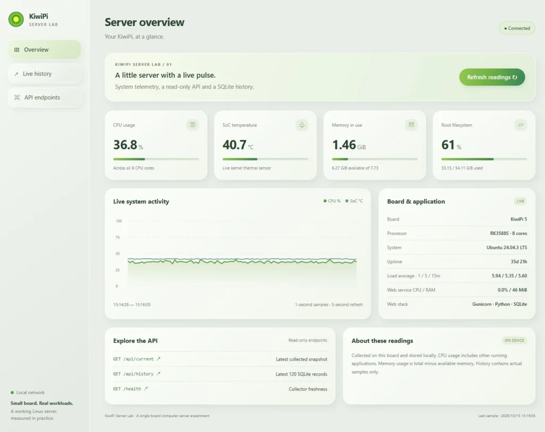Screen dimensions: 545x432
Task: Click the '33.15 / 54.11 GiB used' caption
Action: click(462, 168)
